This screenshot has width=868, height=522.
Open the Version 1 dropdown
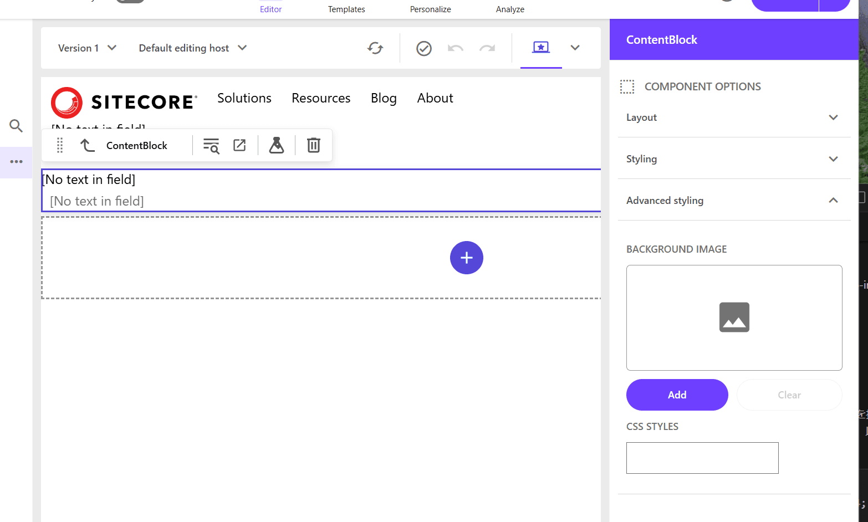point(87,48)
